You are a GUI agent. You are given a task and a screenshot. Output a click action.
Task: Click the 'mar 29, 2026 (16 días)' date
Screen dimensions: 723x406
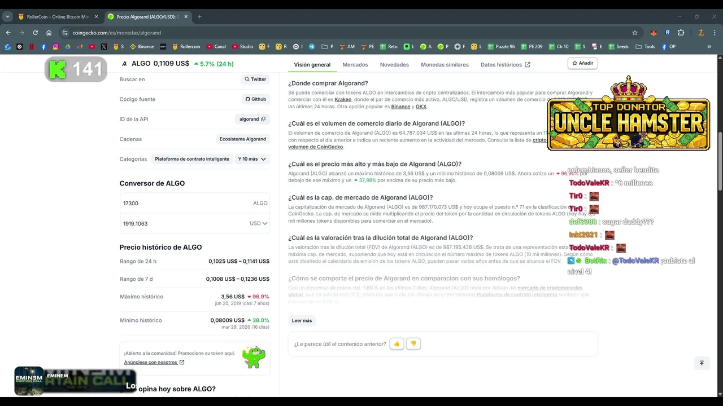pyautogui.click(x=245, y=327)
